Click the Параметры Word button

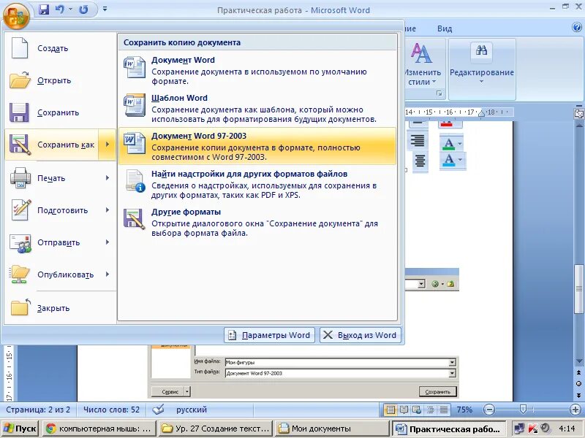tap(269, 335)
